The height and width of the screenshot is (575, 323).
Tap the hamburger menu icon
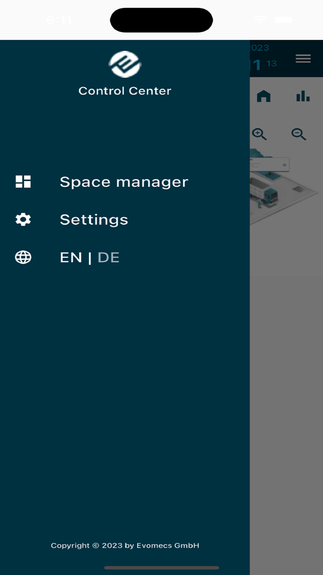(303, 59)
